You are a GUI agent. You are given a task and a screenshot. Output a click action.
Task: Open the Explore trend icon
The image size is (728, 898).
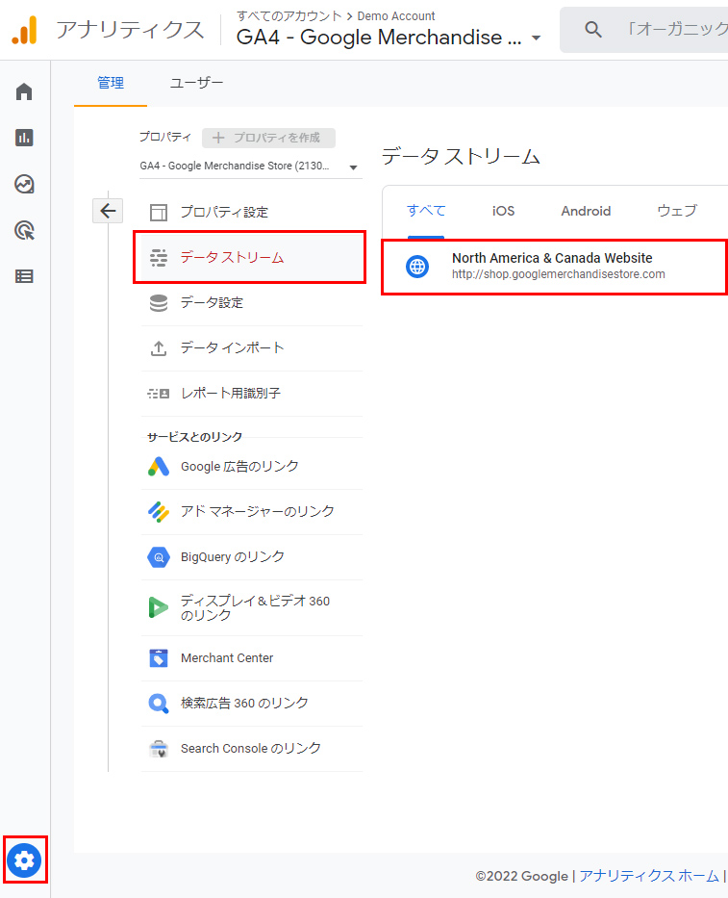[24, 184]
